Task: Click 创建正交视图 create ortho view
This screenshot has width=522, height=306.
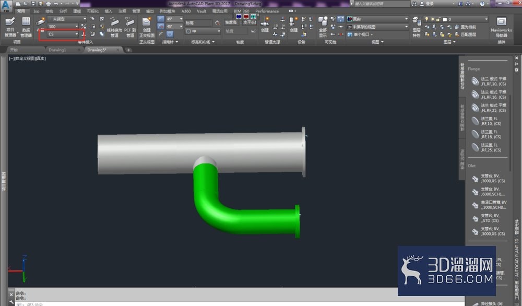Action: 147,27
